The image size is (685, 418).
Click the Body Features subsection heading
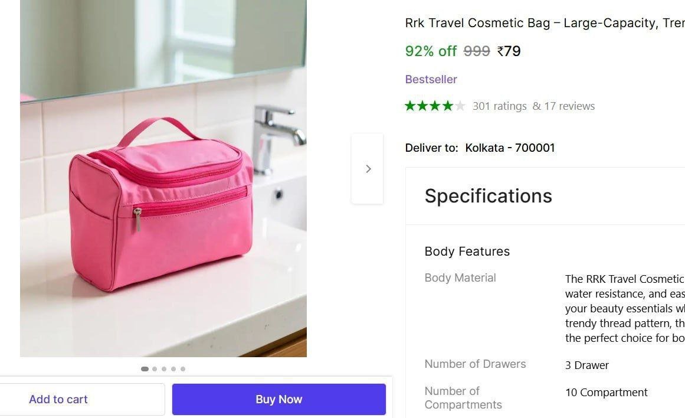tap(467, 252)
